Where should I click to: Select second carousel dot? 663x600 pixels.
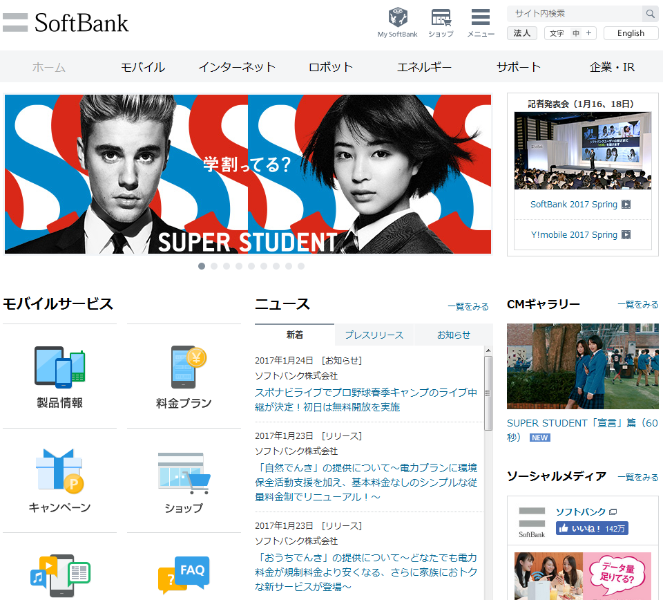214,266
